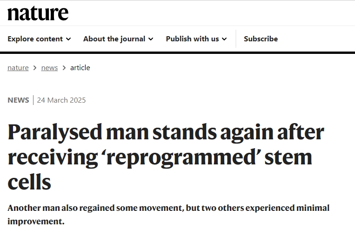Viewport: 355px width, 235px height.
Task: Click the black rule under the navigation bar
Action: (x=177, y=52)
